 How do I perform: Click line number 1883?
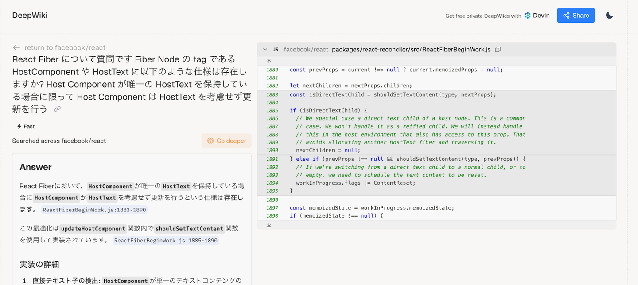272,94
